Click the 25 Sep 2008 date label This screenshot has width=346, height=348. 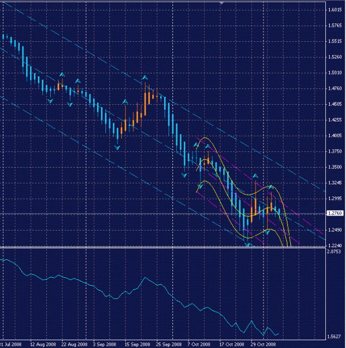pos(169,345)
